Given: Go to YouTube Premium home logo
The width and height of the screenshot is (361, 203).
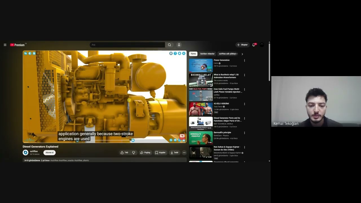Looking at the screenshot, I should coord(18,45).
